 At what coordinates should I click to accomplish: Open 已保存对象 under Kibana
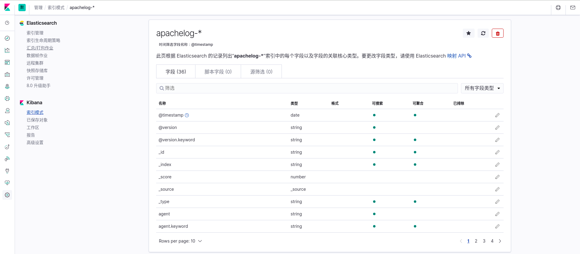coord(37,120)
